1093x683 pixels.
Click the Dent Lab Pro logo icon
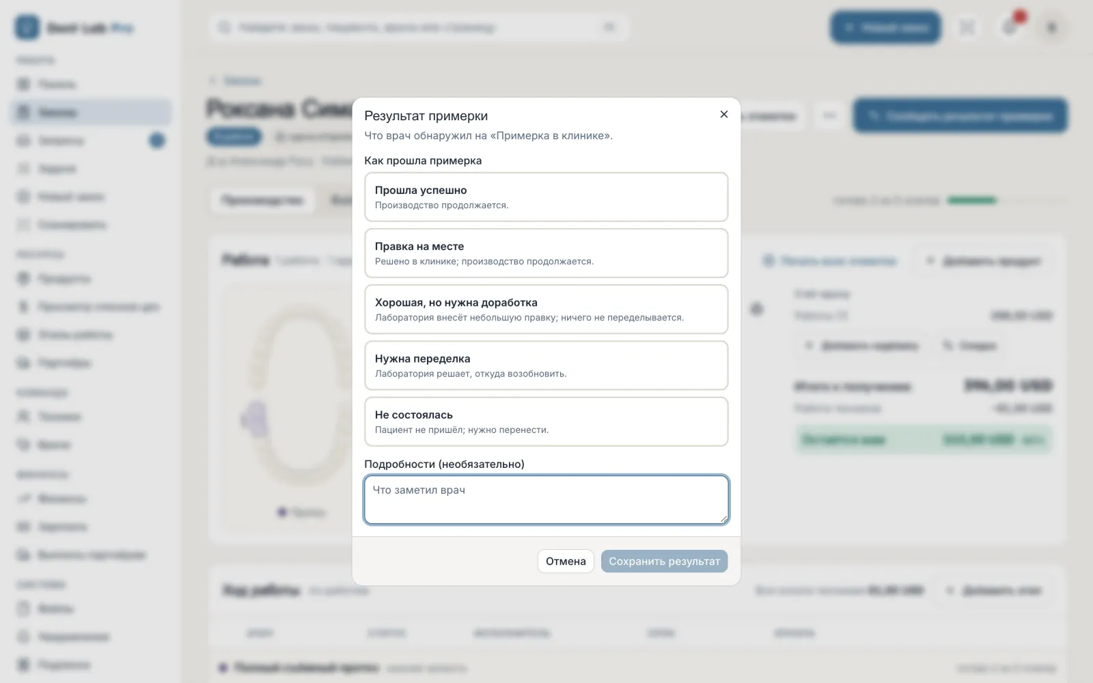point(27,27)
